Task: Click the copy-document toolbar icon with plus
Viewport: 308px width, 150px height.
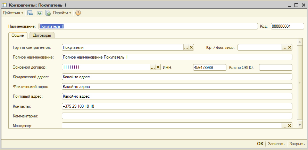Action: tap(48, 13)
